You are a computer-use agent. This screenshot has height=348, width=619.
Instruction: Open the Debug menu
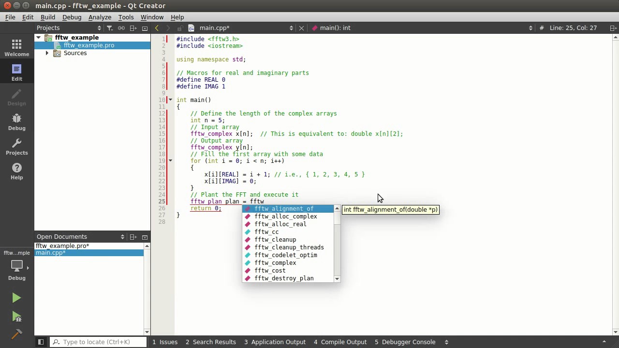(x=72, y=17)
